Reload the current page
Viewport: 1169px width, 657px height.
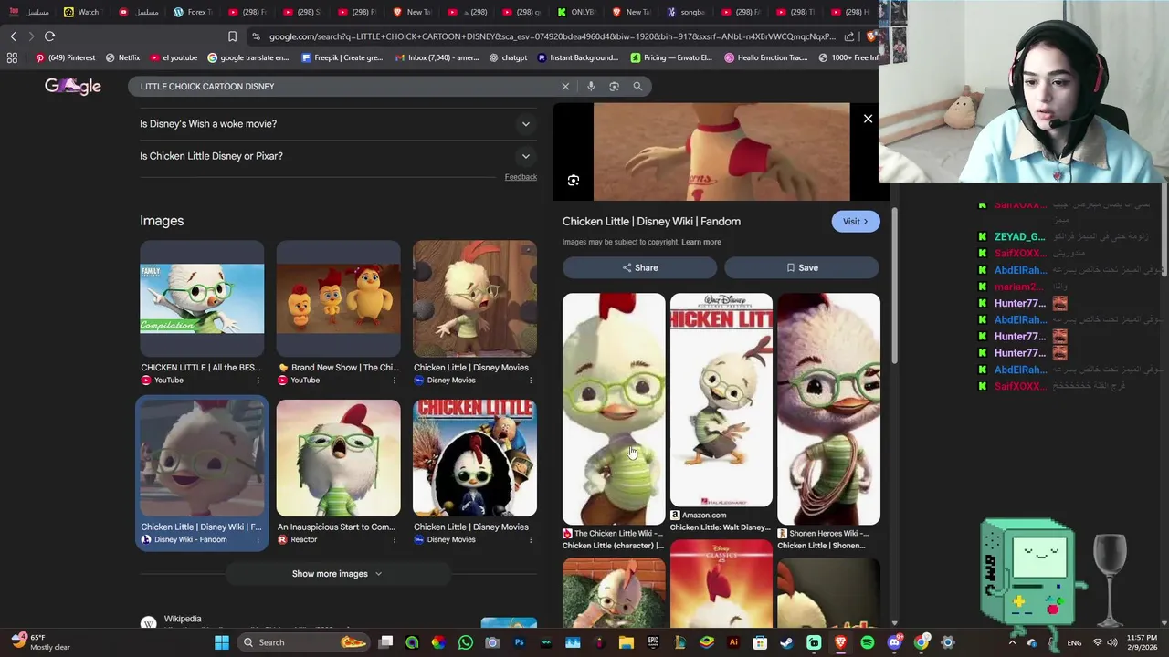pos(49,36)
